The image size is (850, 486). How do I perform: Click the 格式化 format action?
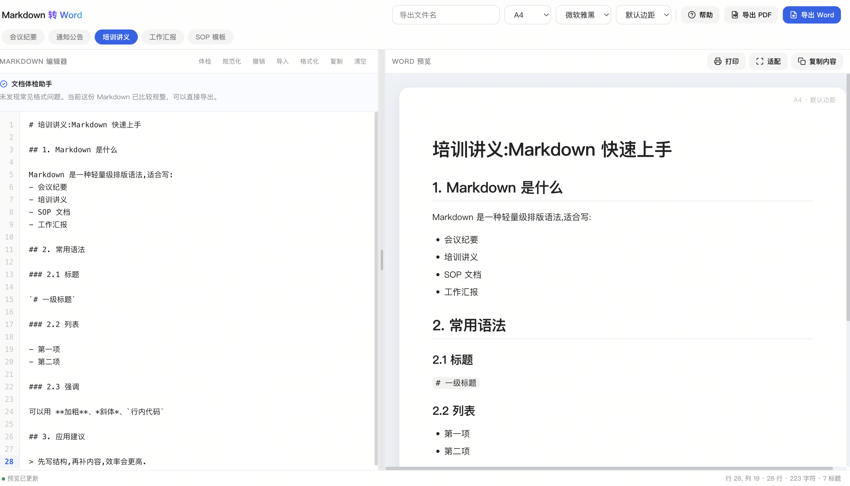click(x=309, y=62)
